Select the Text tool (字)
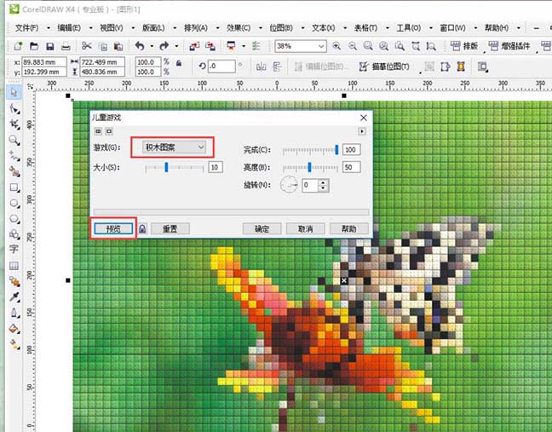 pos(14,250)
